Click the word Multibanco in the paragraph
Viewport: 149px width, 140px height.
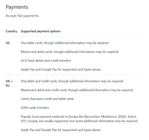point(109,117)
